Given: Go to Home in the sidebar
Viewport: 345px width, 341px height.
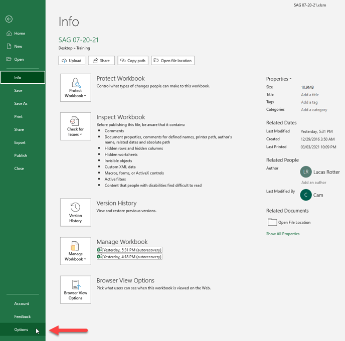Looking at the screenshot, I should tap(20, 34).
